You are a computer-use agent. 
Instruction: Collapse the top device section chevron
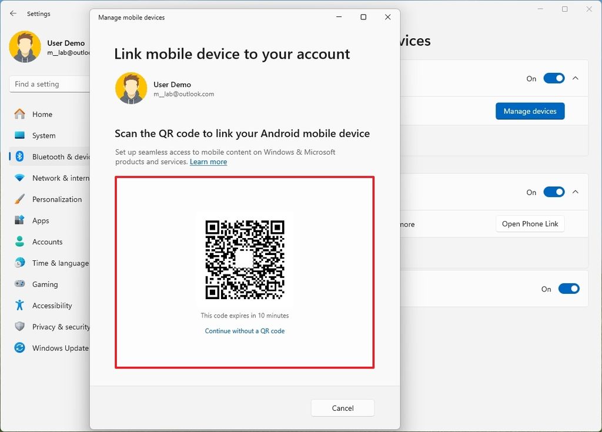[x=576, y=78]
